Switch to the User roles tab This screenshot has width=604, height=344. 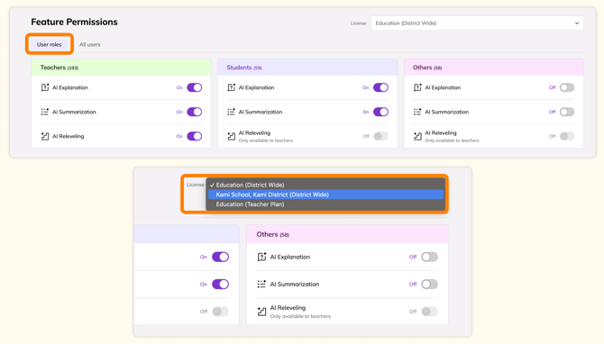(49, 44)
